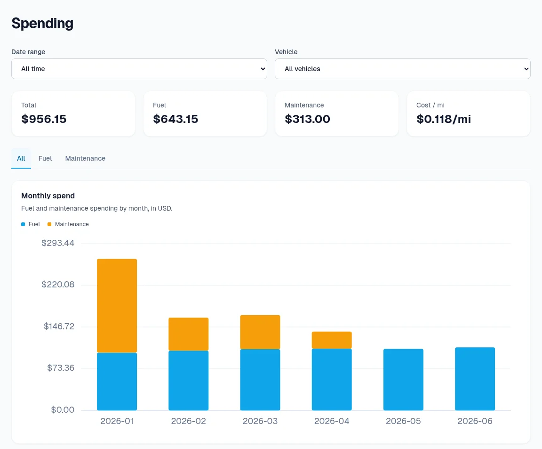The height and width of the screenshot is (449, 542).
Task: Open the Vehicle dropdown
Action: point(402,69)
